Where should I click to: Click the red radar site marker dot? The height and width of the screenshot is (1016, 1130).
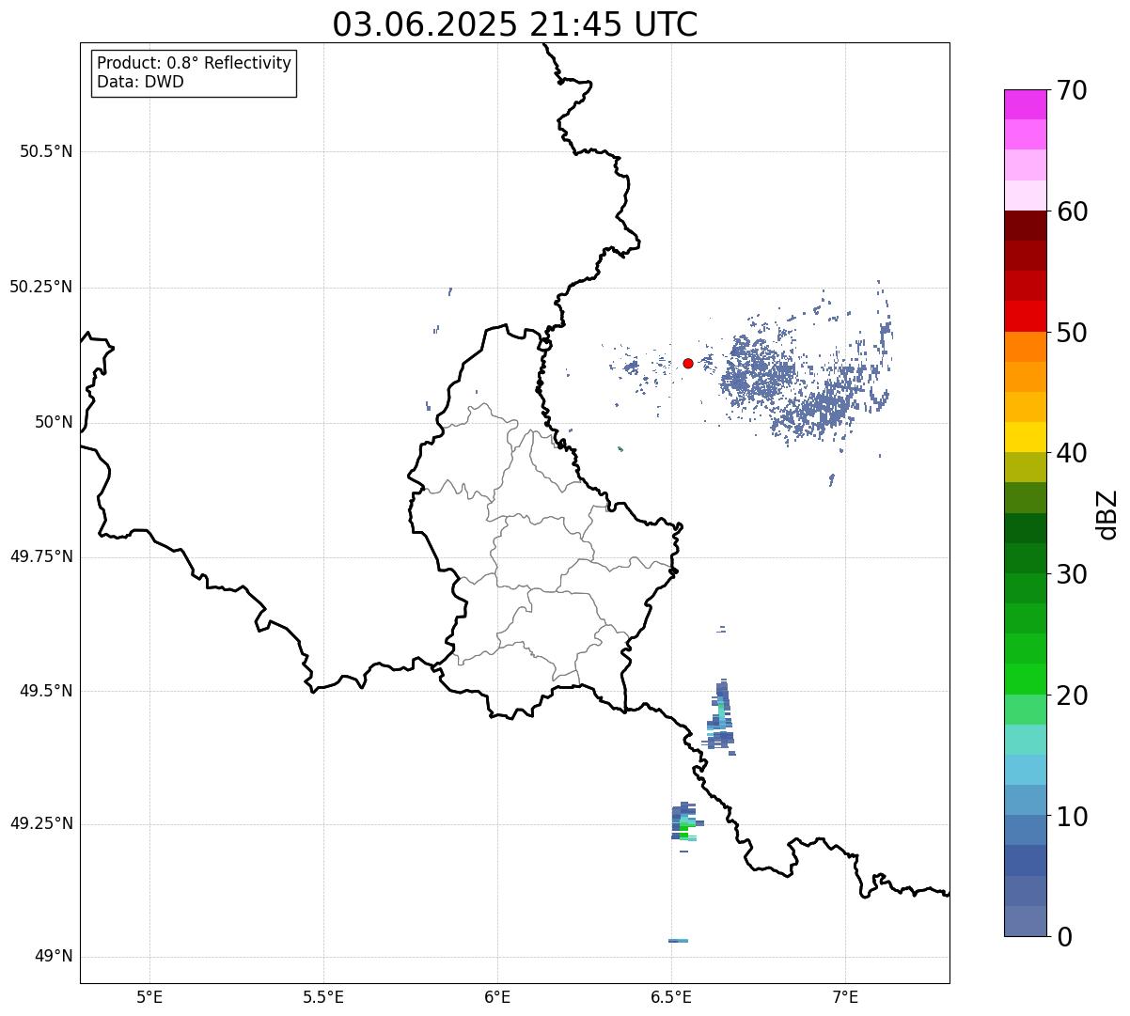(688, 363)
